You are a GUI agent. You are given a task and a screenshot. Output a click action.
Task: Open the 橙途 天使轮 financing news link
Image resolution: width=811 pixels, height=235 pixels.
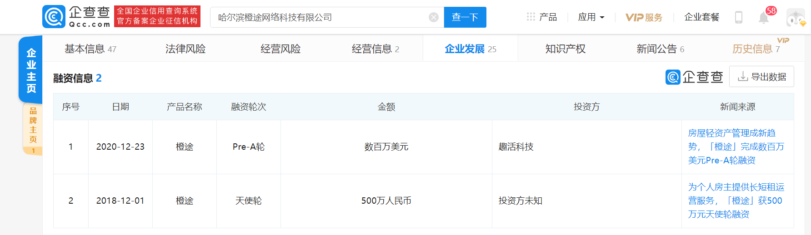(736, 201)
